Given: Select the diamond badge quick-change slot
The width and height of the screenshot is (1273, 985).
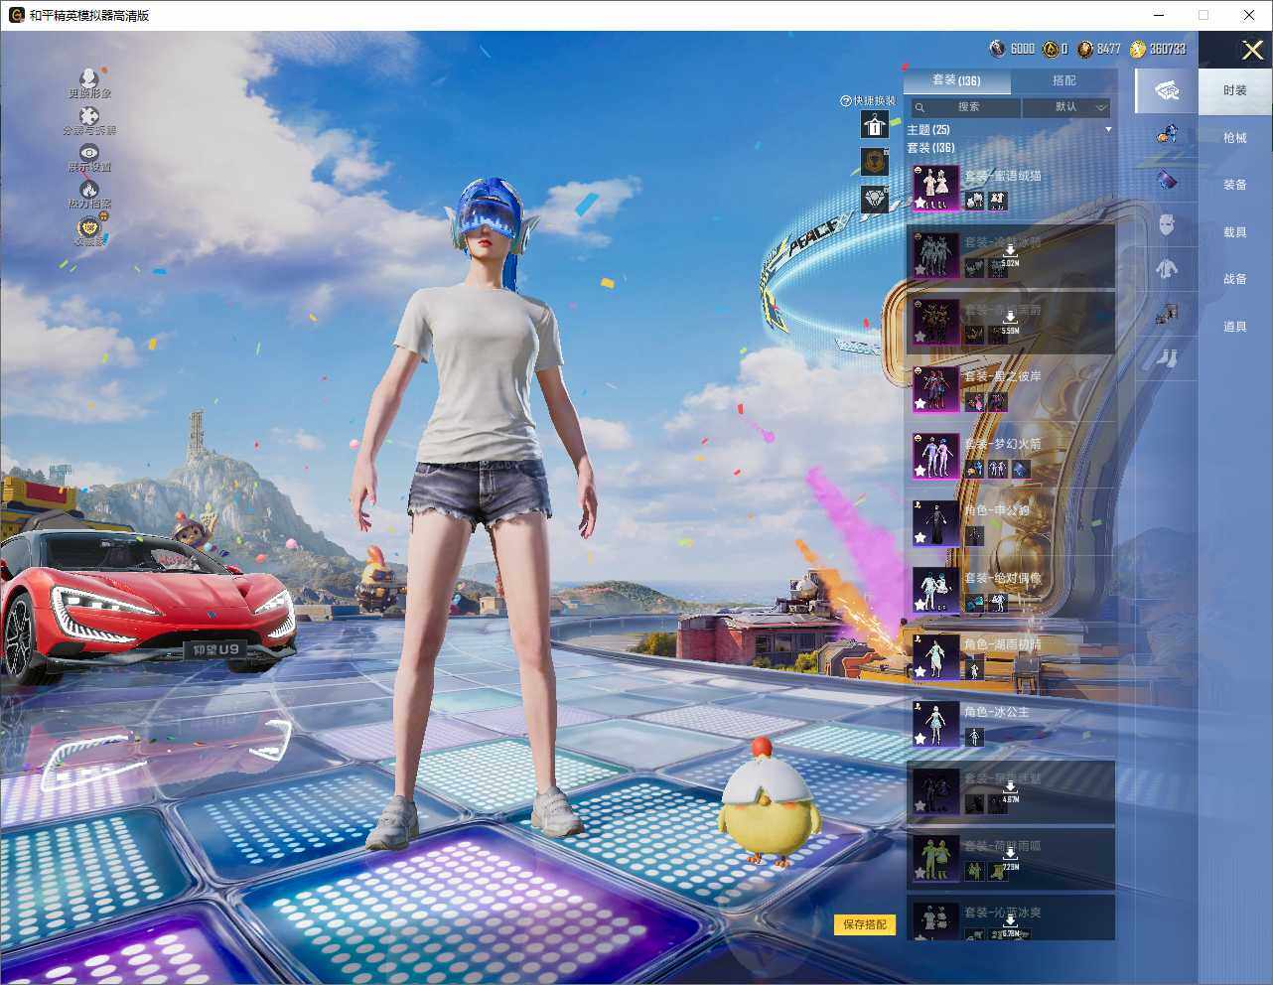Looking at the screenshot, I should click(875, 199).
